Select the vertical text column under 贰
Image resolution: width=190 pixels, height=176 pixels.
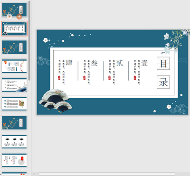click(112, 72)
